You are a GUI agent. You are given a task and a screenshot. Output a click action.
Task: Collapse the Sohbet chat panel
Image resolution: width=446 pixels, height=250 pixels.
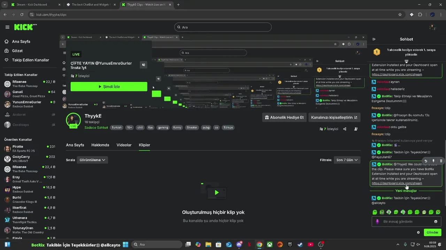(374, 39)
